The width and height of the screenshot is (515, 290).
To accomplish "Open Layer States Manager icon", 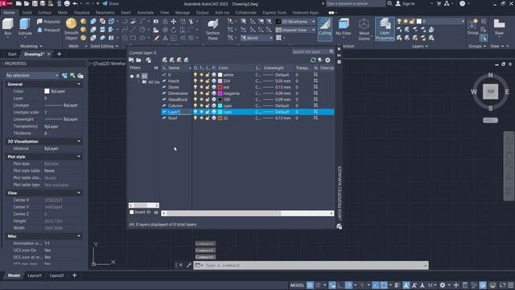I will (x=148, y=60).
